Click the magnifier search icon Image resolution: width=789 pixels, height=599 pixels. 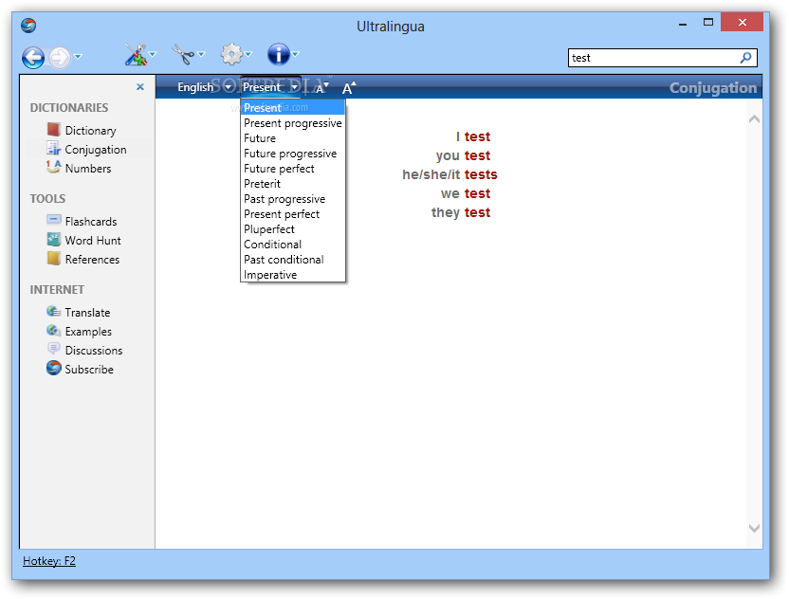(x=745, y=58)
